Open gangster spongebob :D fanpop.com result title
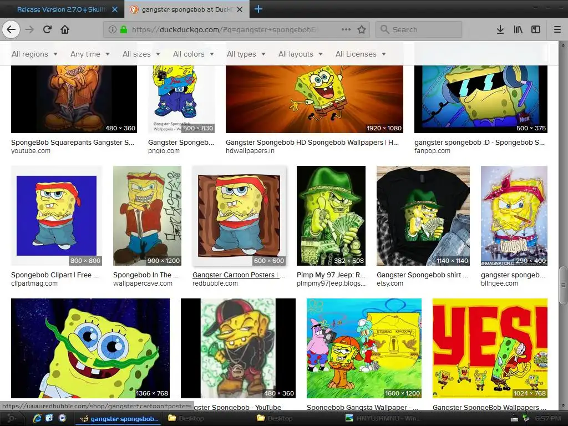The height and width of the screenshot is (426, 568). (x=479, y=143)
